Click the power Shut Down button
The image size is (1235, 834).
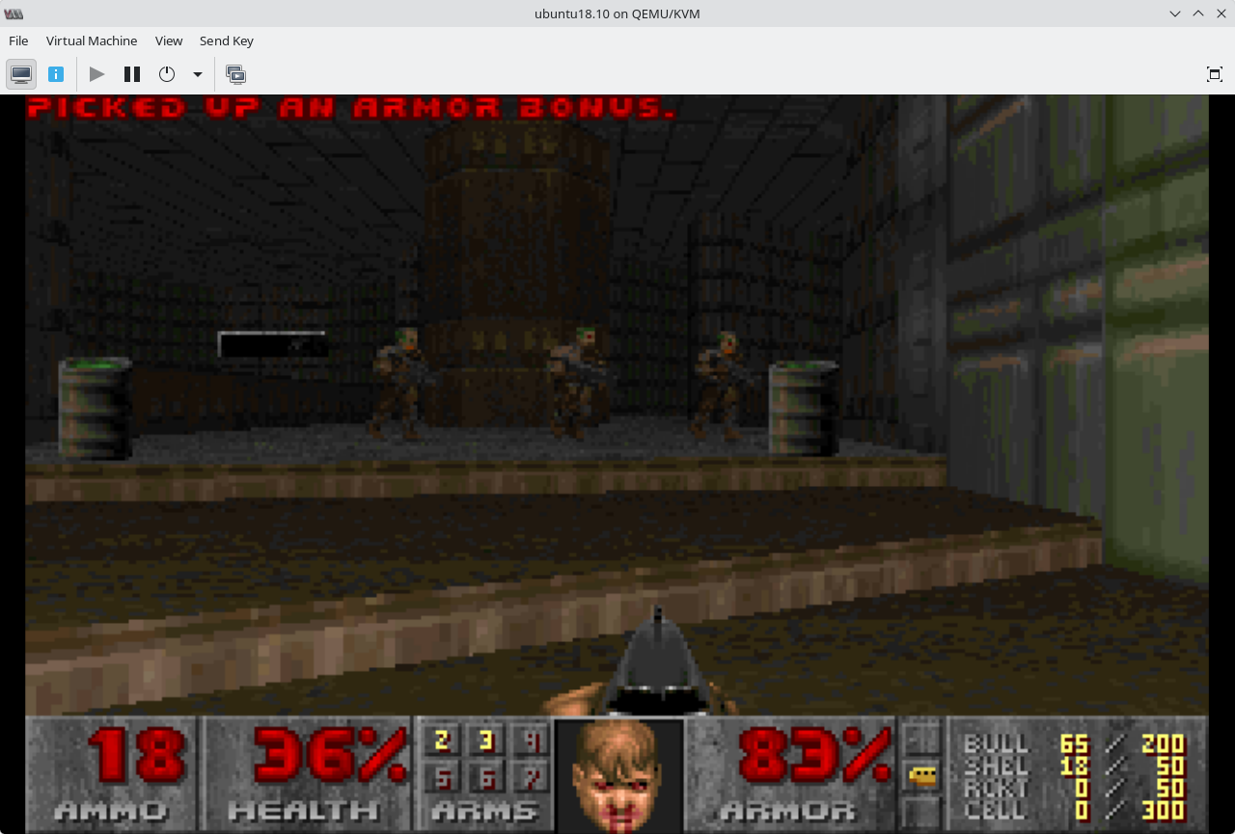(167, 74)
